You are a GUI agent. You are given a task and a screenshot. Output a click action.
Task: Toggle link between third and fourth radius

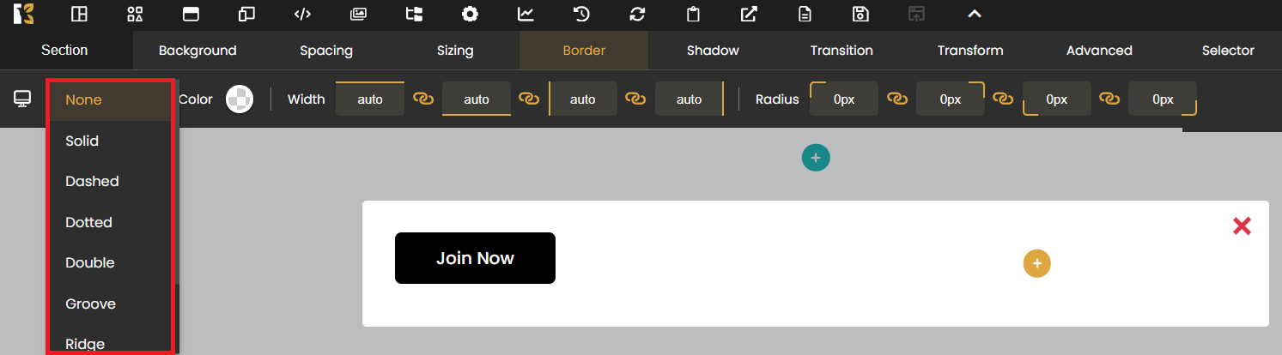click(x=1109, y=99)
